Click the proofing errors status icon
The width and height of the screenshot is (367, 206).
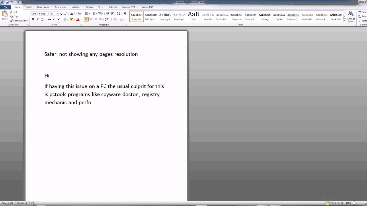(x=33, y=203)
